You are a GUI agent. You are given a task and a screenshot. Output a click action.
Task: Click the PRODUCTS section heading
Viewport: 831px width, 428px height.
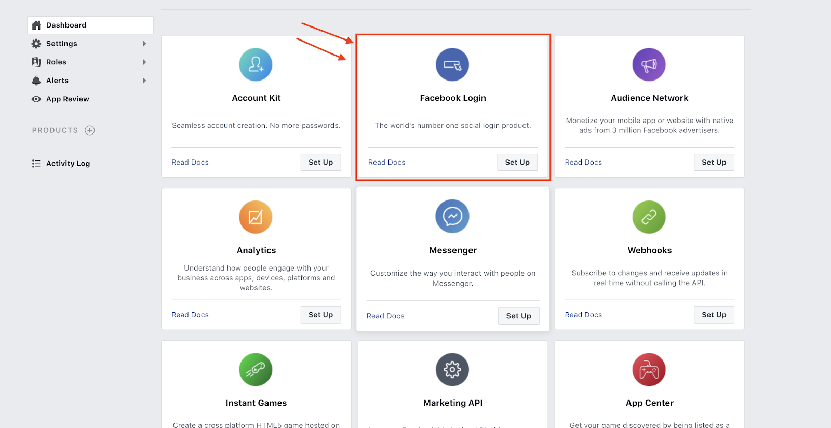pos(55,130)
